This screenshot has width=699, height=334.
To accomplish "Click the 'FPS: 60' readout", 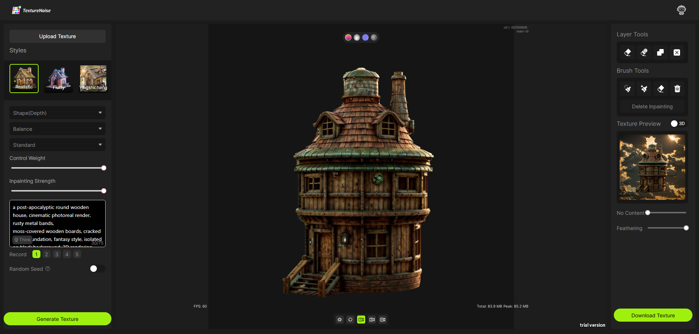I will tap(200, 306).
